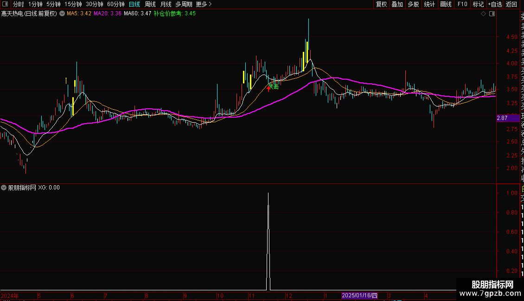Click the 补仓价参考: 3.45 label

click(x=174, y=14)
